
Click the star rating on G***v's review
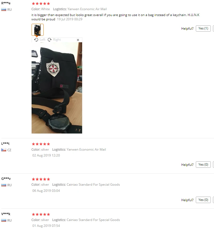[41, 179]
